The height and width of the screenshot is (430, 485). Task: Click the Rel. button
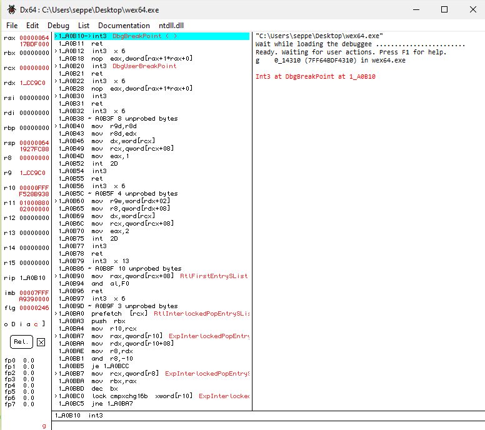coord(21,342)
